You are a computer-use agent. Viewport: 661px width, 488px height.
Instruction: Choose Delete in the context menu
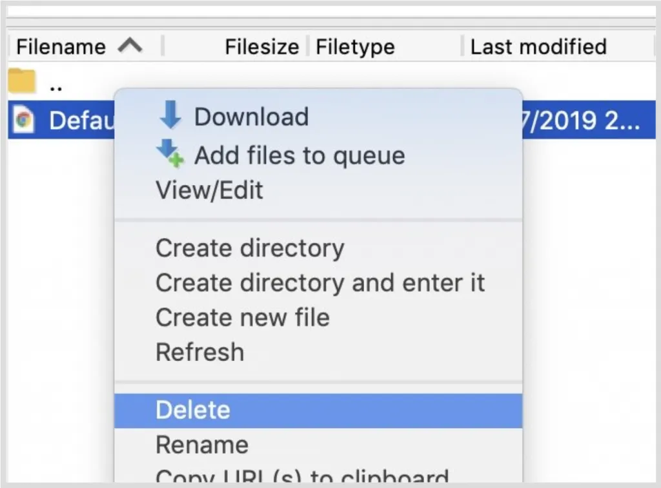point(192,410)
